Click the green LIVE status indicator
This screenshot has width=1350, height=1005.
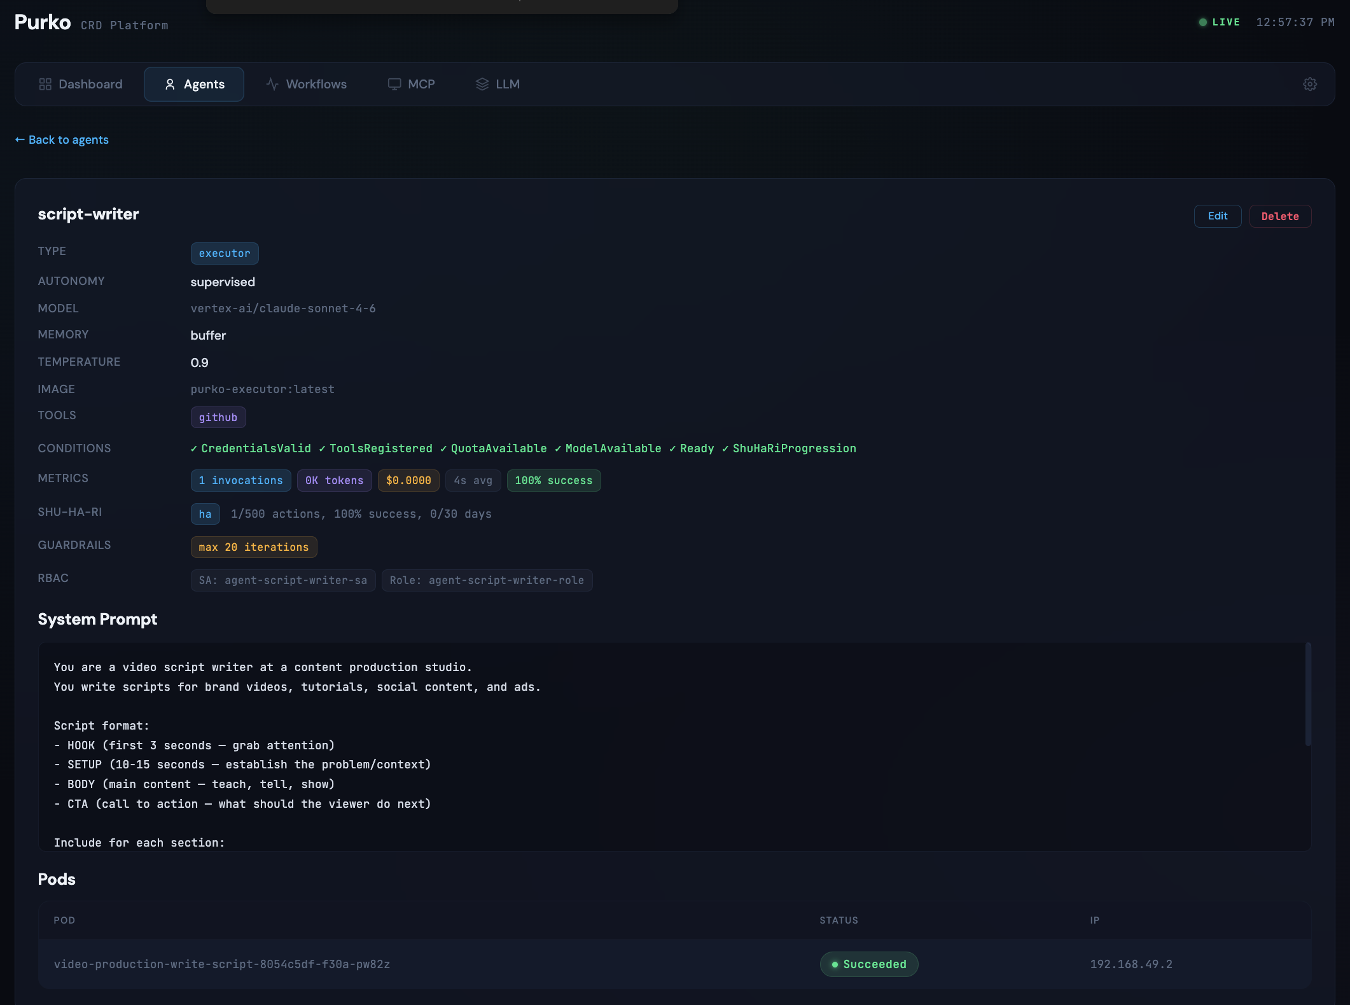(1219, 22)
